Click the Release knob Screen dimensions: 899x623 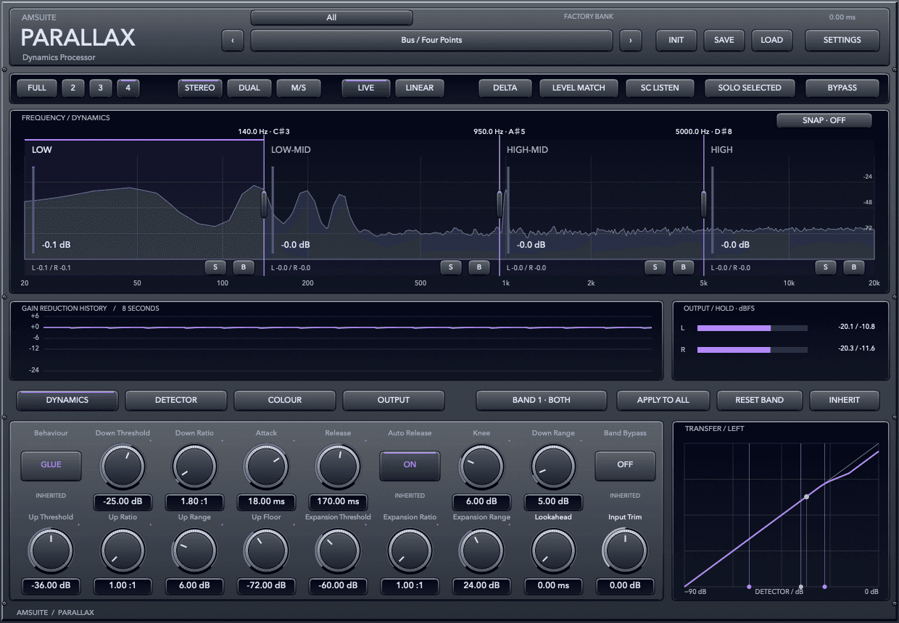point(338,466)
